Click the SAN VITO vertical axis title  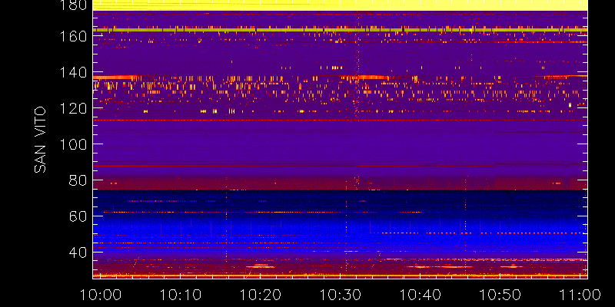pyautogui.click(x=41, y=140)
